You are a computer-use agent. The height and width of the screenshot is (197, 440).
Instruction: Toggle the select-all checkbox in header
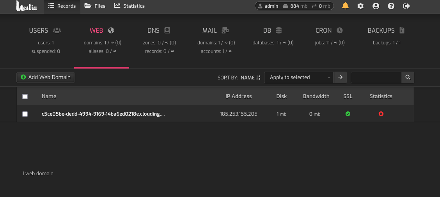[25, 97]
